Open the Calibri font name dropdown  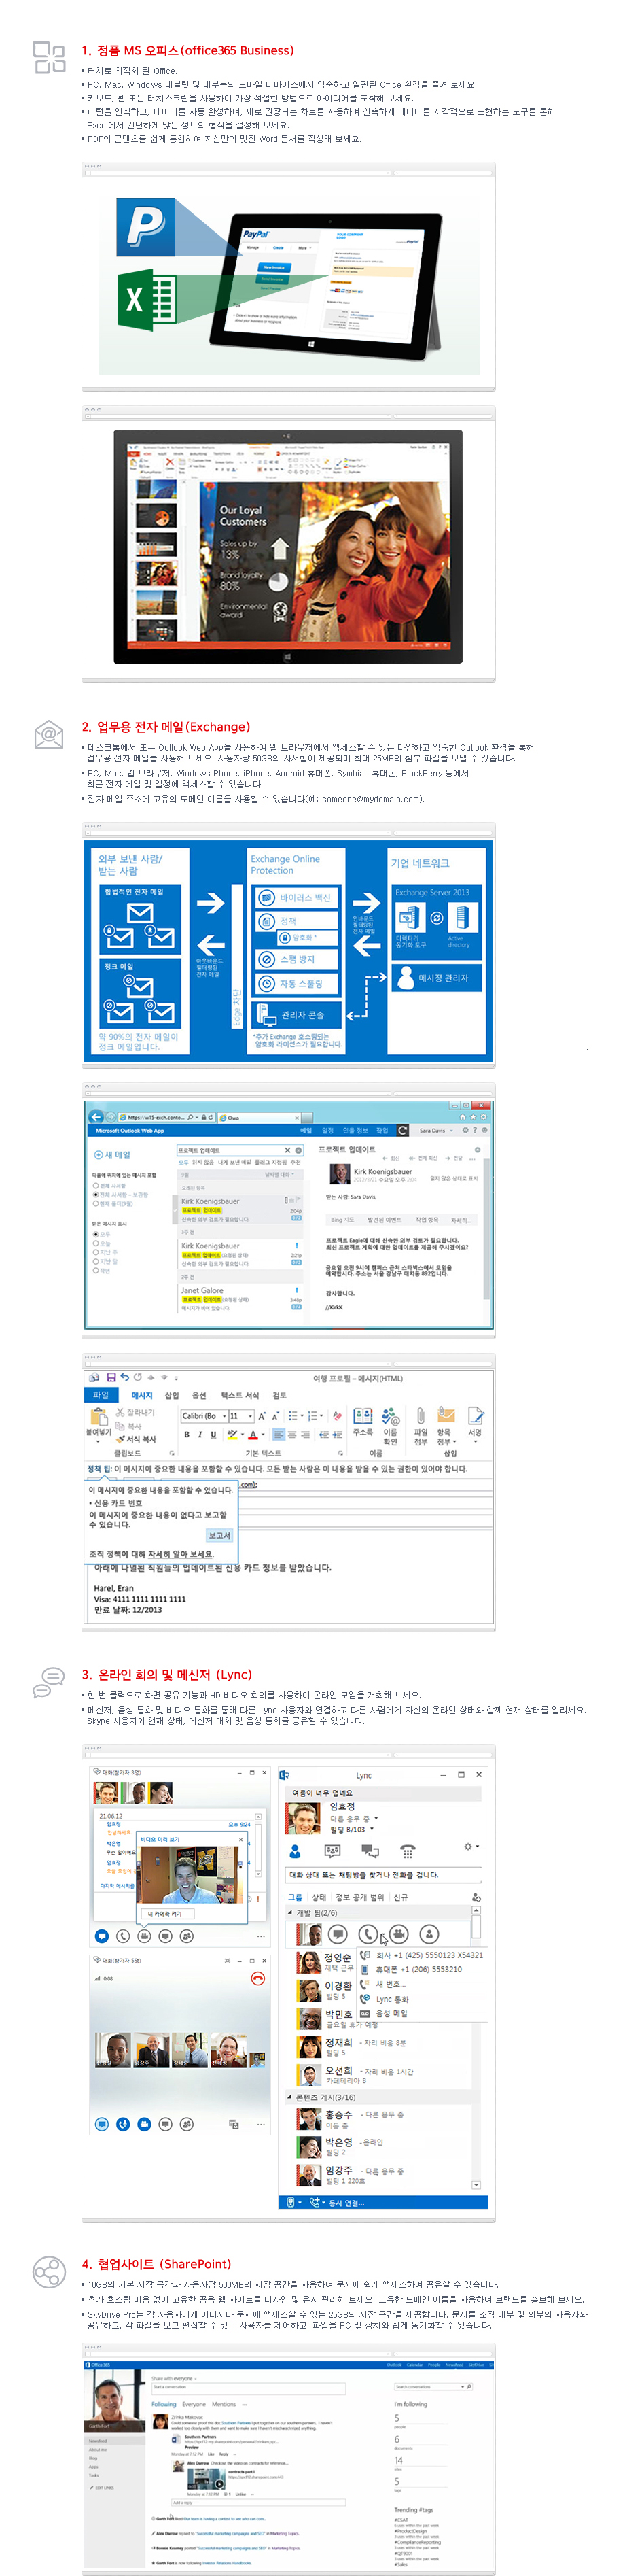click(x=224, y=1416)
